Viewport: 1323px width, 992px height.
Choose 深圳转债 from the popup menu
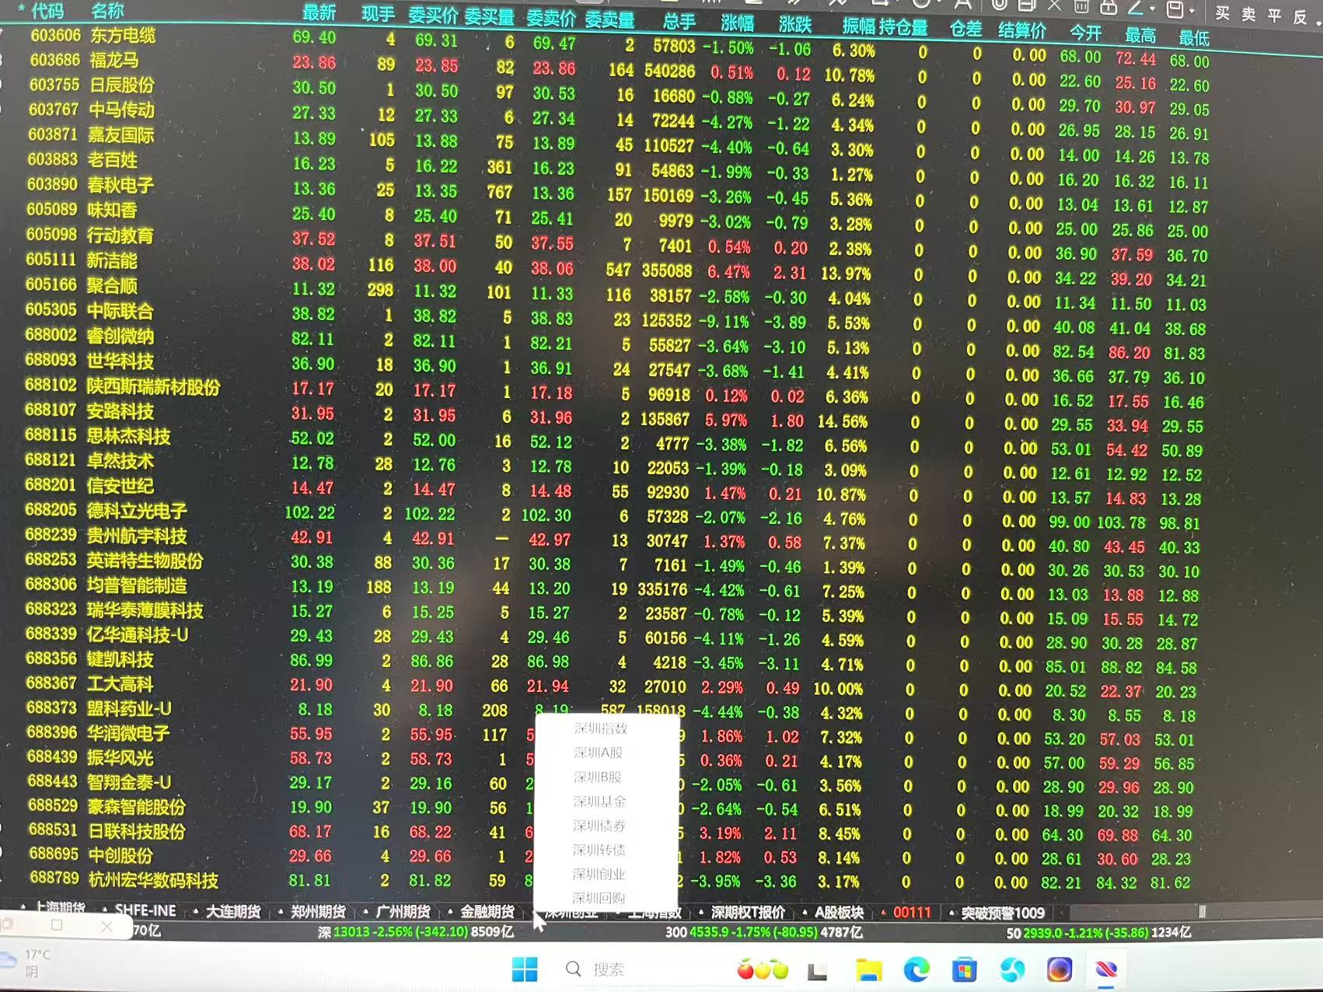[x=599, y=849]
